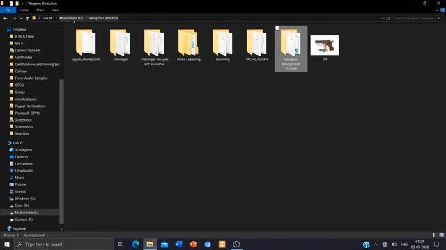
Task: Uncheck the Weapon Recognition Trained folder checkbox
Action: tap(277, 28)
